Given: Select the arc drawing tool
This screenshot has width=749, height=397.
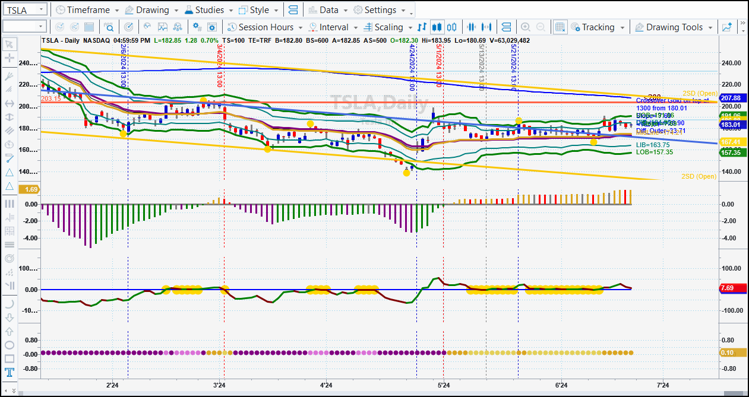Looking at the screenshot, I should (10, 304).
